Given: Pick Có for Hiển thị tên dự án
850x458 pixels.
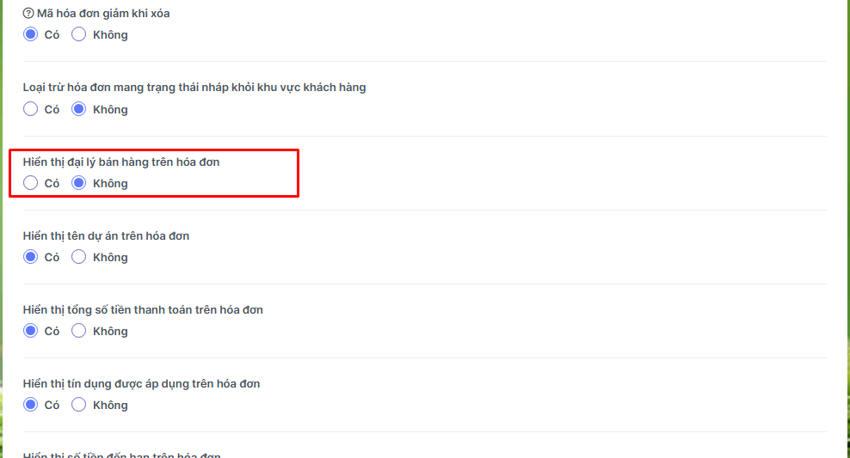Looking at the screenshot, I should click(31, 257).
